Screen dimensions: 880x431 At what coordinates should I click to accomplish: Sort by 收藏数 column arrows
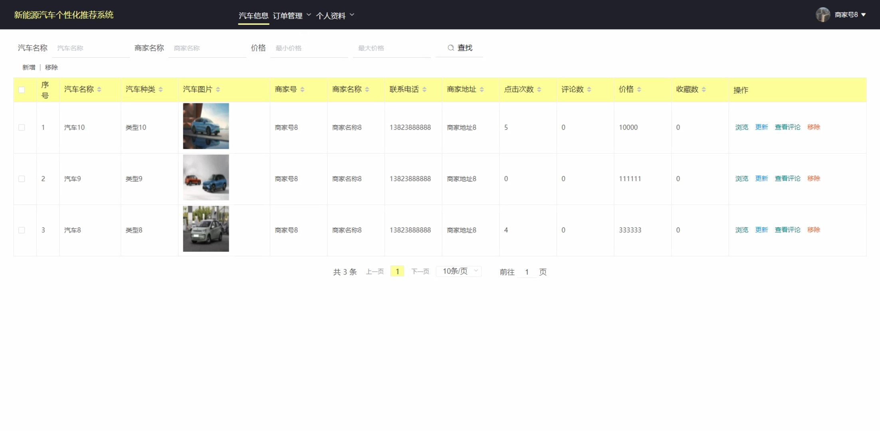[x=704, y=89]
